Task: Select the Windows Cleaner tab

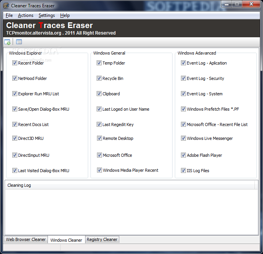Action: coord(66,240)
